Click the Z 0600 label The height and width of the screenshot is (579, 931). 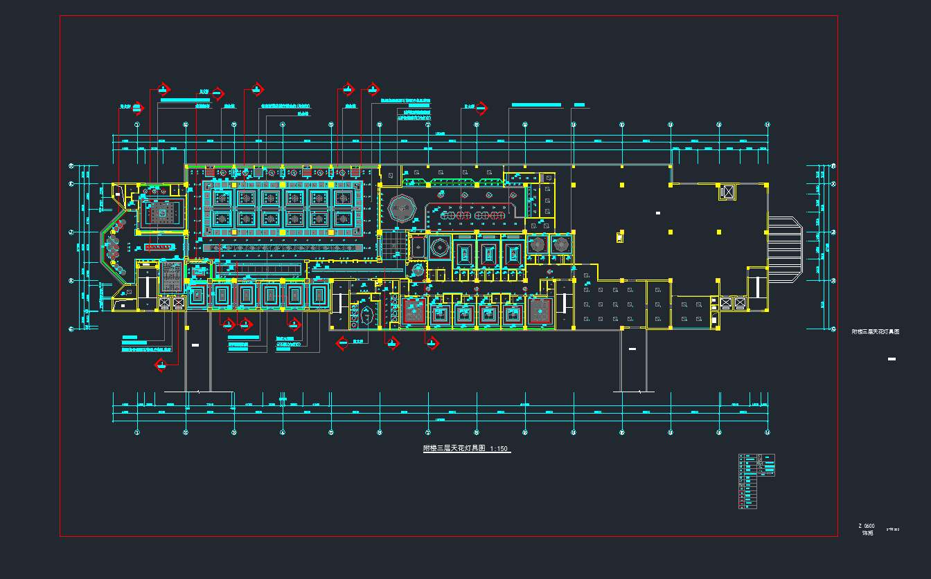(867, 526)
